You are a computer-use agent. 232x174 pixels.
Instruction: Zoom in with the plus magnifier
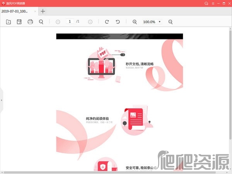coord(135,22)
